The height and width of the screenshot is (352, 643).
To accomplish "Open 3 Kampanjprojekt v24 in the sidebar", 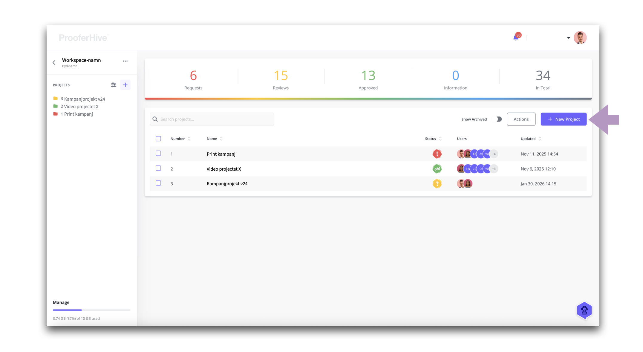I will click(x=82, y=99).
